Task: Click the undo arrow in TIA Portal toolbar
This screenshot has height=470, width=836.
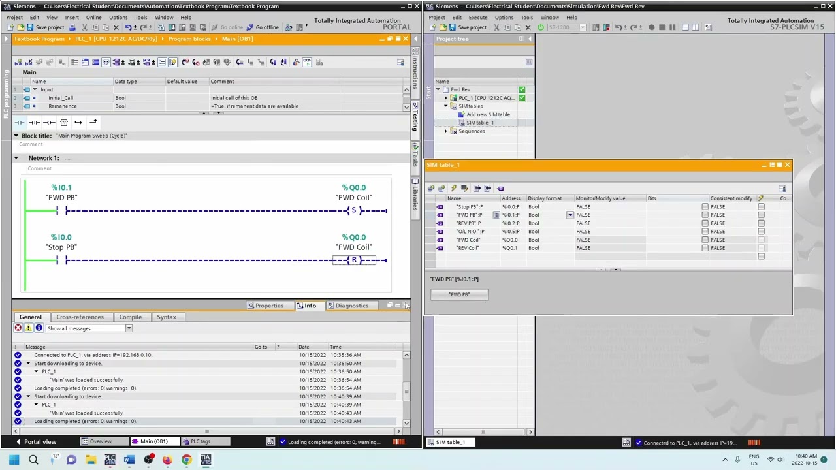Action: point(129,27)
